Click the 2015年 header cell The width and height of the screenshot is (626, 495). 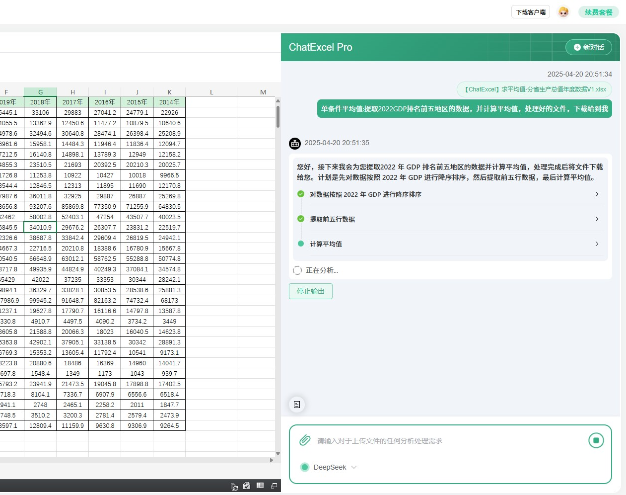(137, 102)
